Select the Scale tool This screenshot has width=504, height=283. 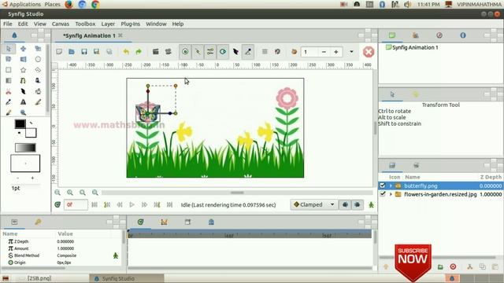(38, 49)
